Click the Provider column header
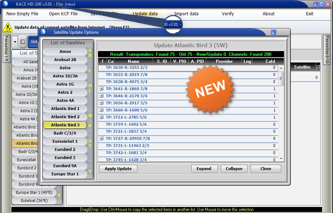Screen dimensions: 333x213 point(224,61)
